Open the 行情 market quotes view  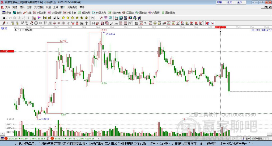7,13
